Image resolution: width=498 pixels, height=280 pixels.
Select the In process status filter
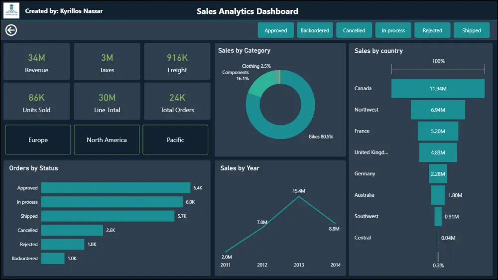(x=393, y=30)
